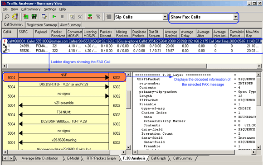Viewport: 263px width, 165px height.
Task: Switch to the Registration Summary tab
Action: [x=42, y=25]
